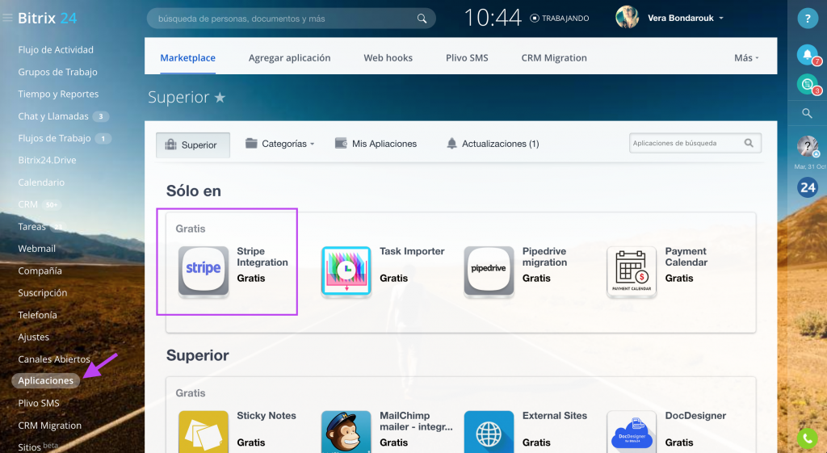Open Telefonía in sidebar
This screenshot has height=453, width=827.
click(37, 315)
